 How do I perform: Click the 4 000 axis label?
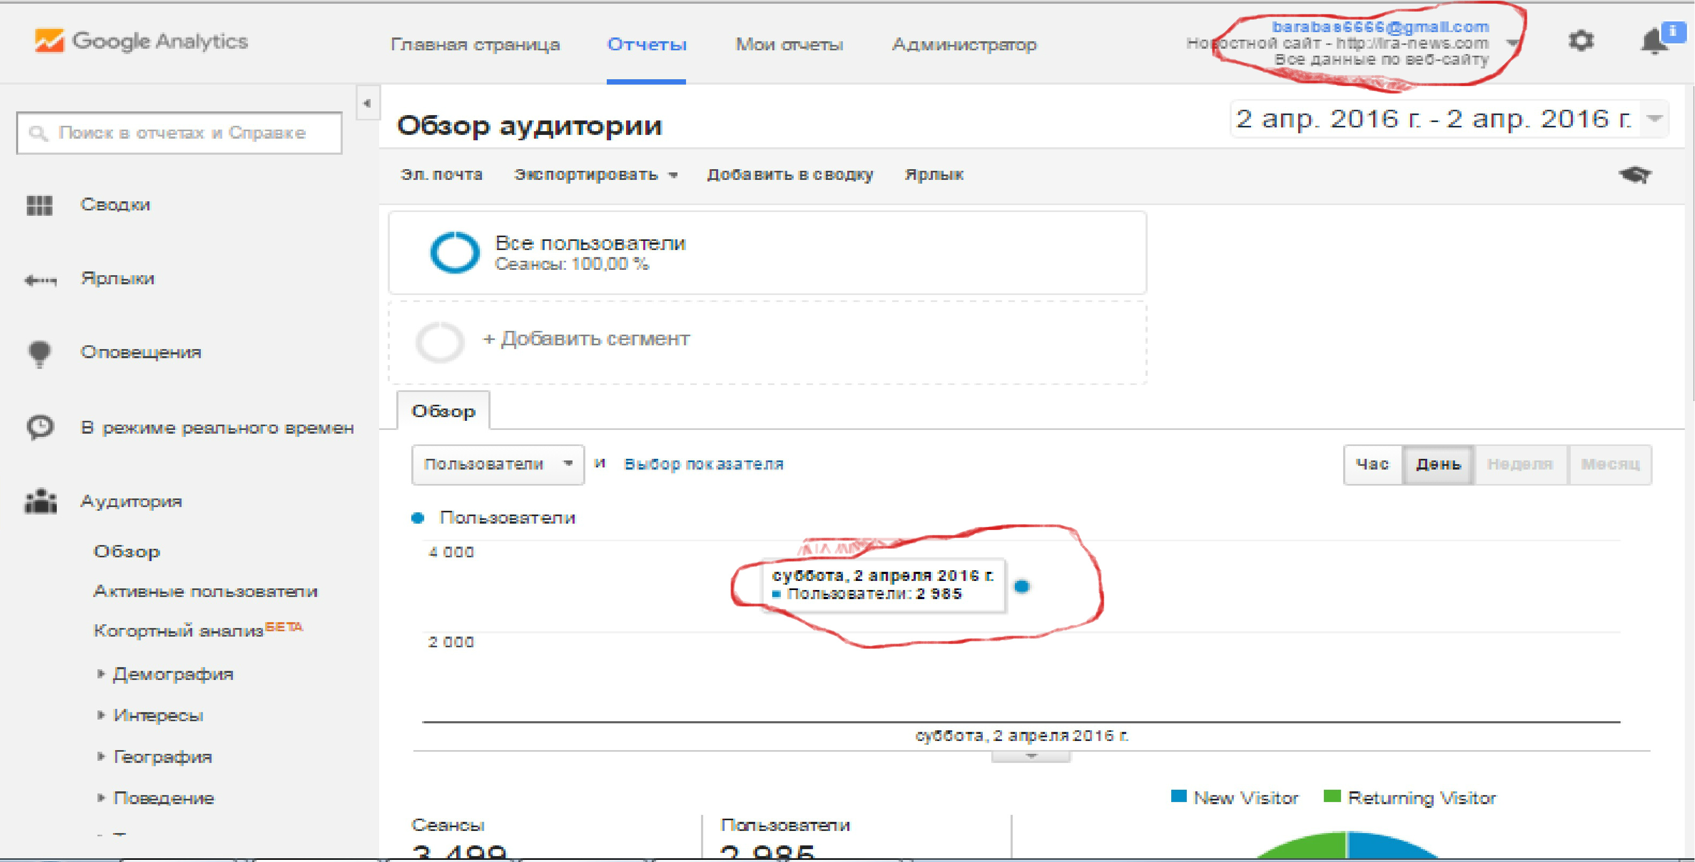click(451, 552)
